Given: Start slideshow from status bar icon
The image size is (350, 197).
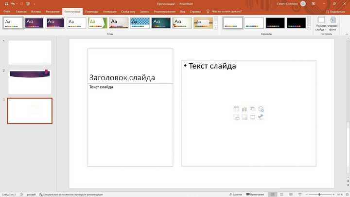Looking at the screenshot, I should [x=300, y=194].
